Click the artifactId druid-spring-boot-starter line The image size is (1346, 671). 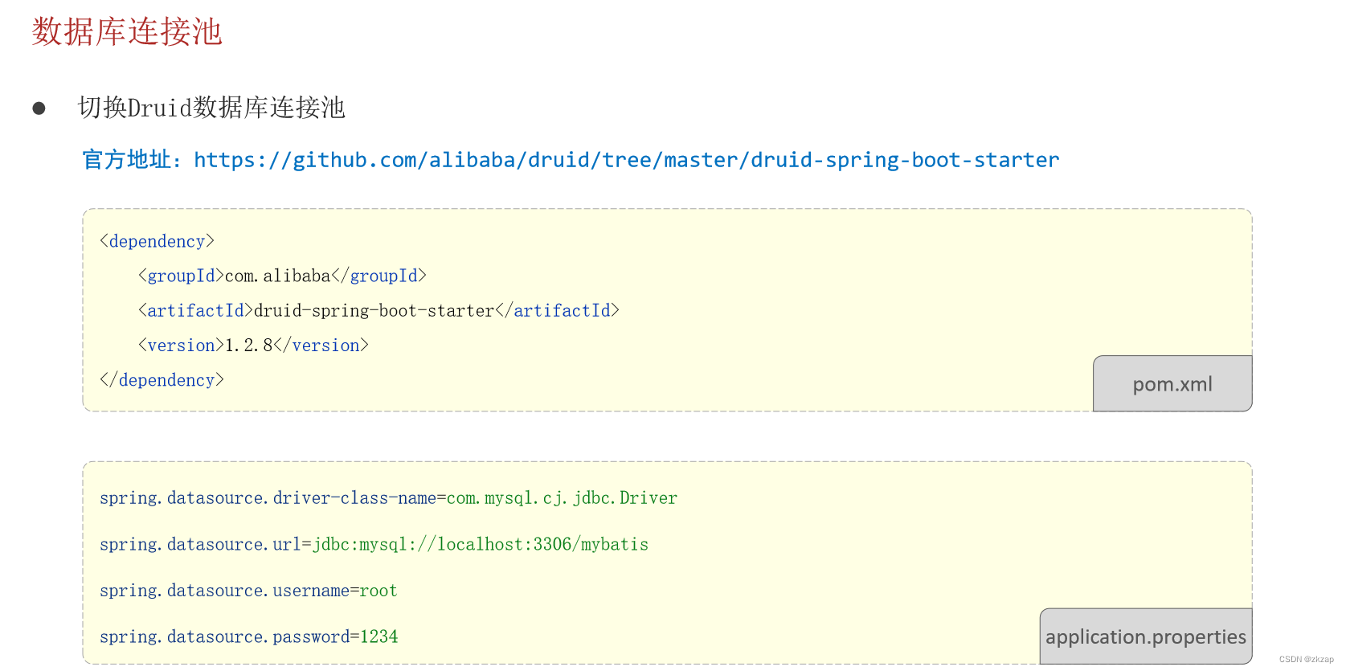click(x=378, y=310)
